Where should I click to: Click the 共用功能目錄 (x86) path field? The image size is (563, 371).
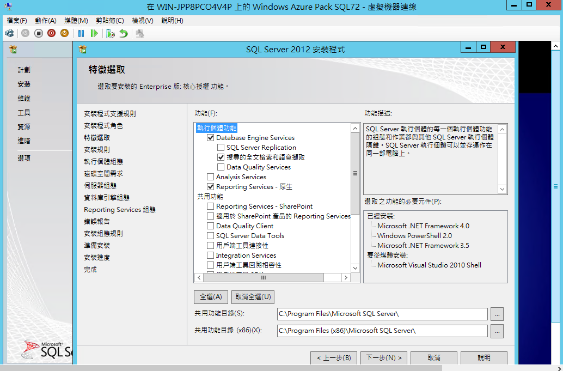(382, 331)
